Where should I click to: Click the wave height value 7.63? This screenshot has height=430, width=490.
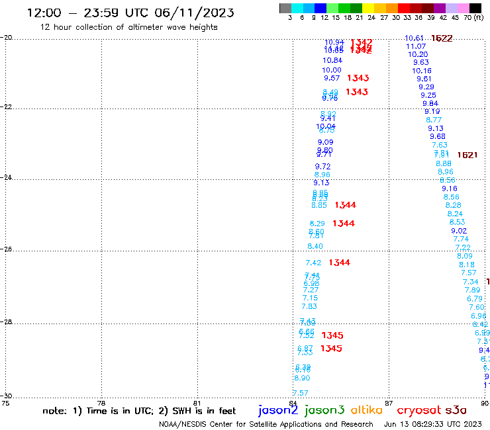click(x=440, y=145)
